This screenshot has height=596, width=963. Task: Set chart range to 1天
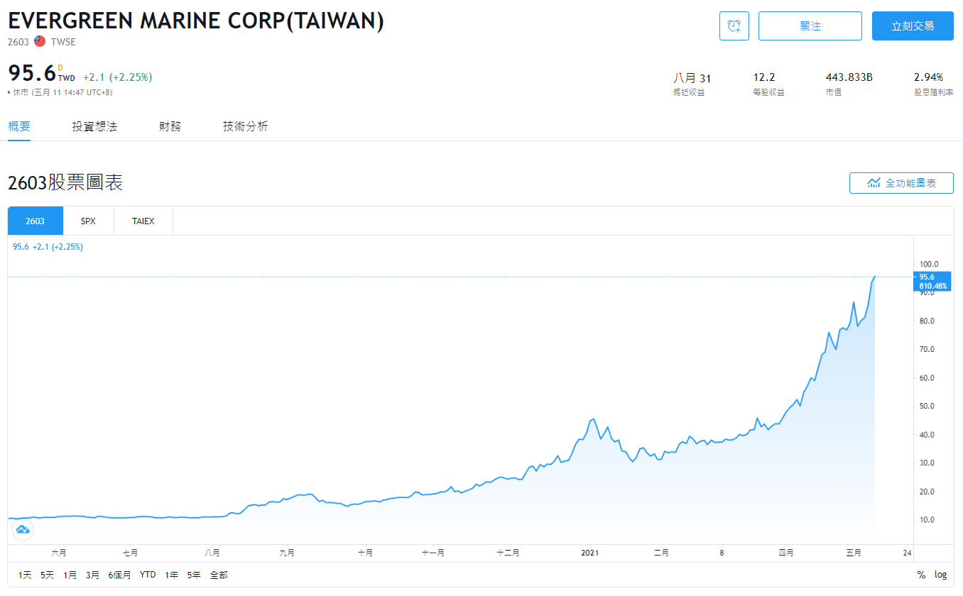pos(25,575)
